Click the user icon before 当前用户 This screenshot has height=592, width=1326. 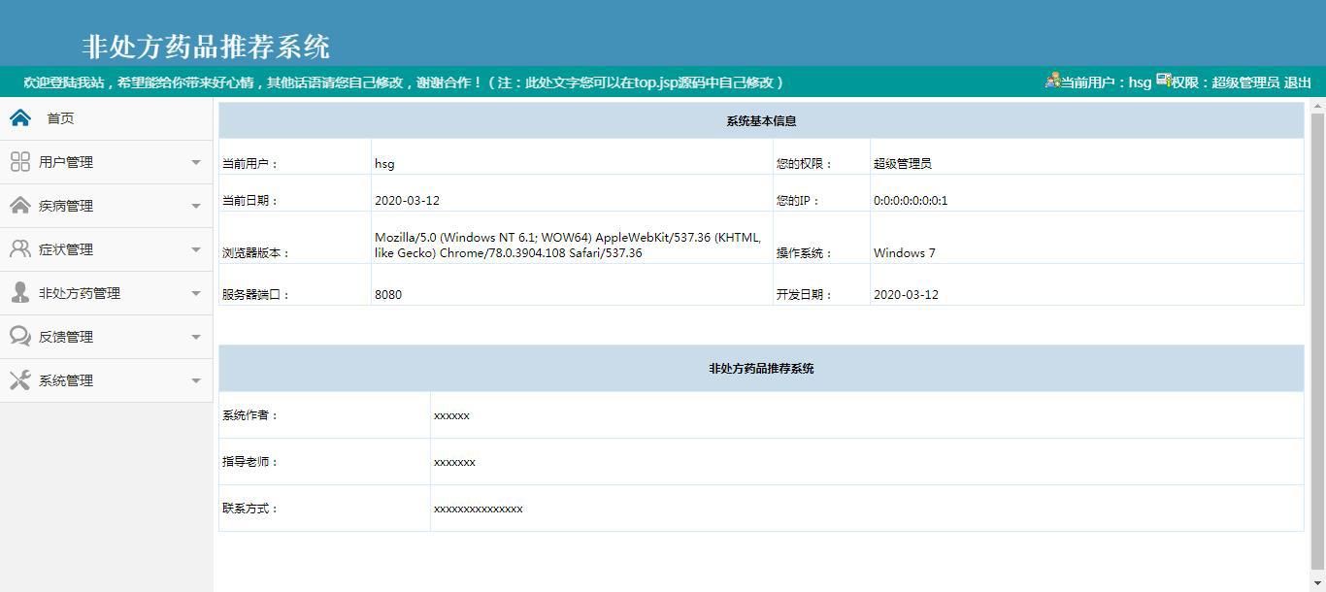pyautogui.click(x=1052, y=81)
